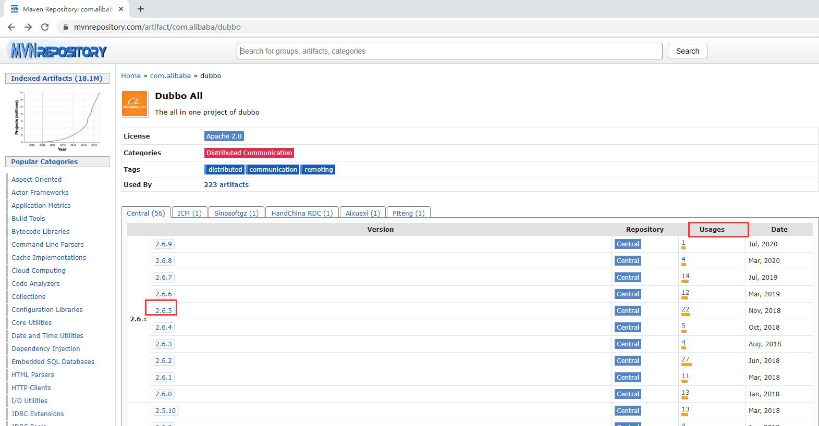Viewport: 819px width, 426px height.
Task: Open com.alibaba breadcrumb link
Action: point(170,76)
